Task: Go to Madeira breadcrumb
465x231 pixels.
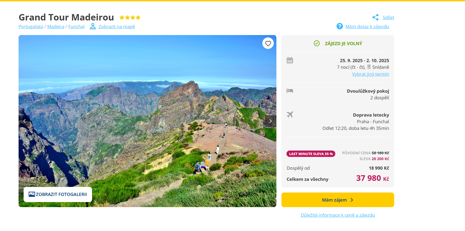Action: pos(56,27)
